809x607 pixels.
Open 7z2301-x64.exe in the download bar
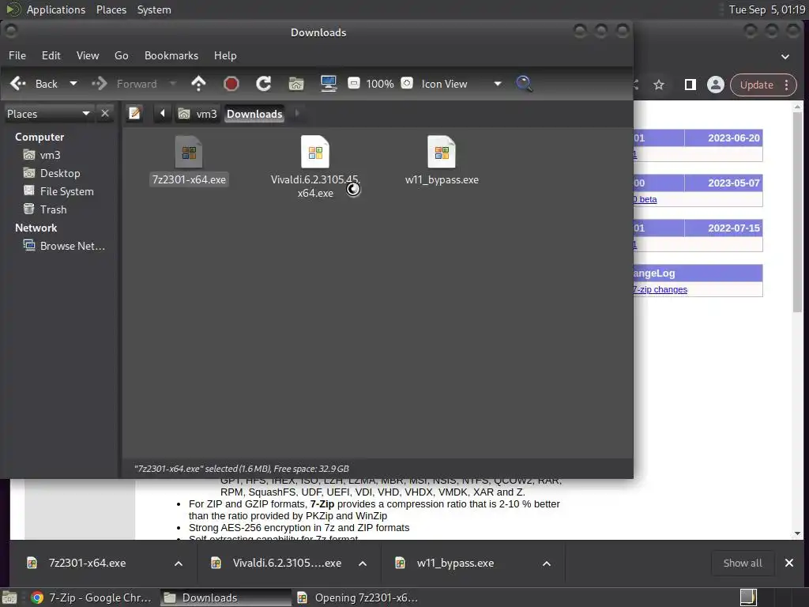pyautogui.click(x=87, y=563)
